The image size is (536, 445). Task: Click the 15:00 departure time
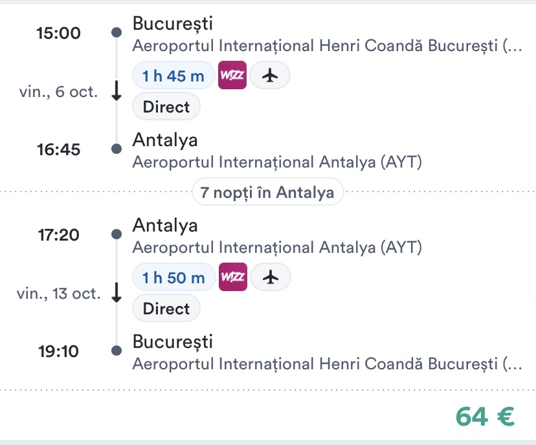coord(58,33)
